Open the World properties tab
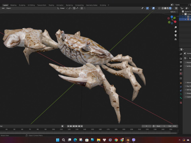The width and height of the screenshot is (191, 143). click(x=181, y=73)
